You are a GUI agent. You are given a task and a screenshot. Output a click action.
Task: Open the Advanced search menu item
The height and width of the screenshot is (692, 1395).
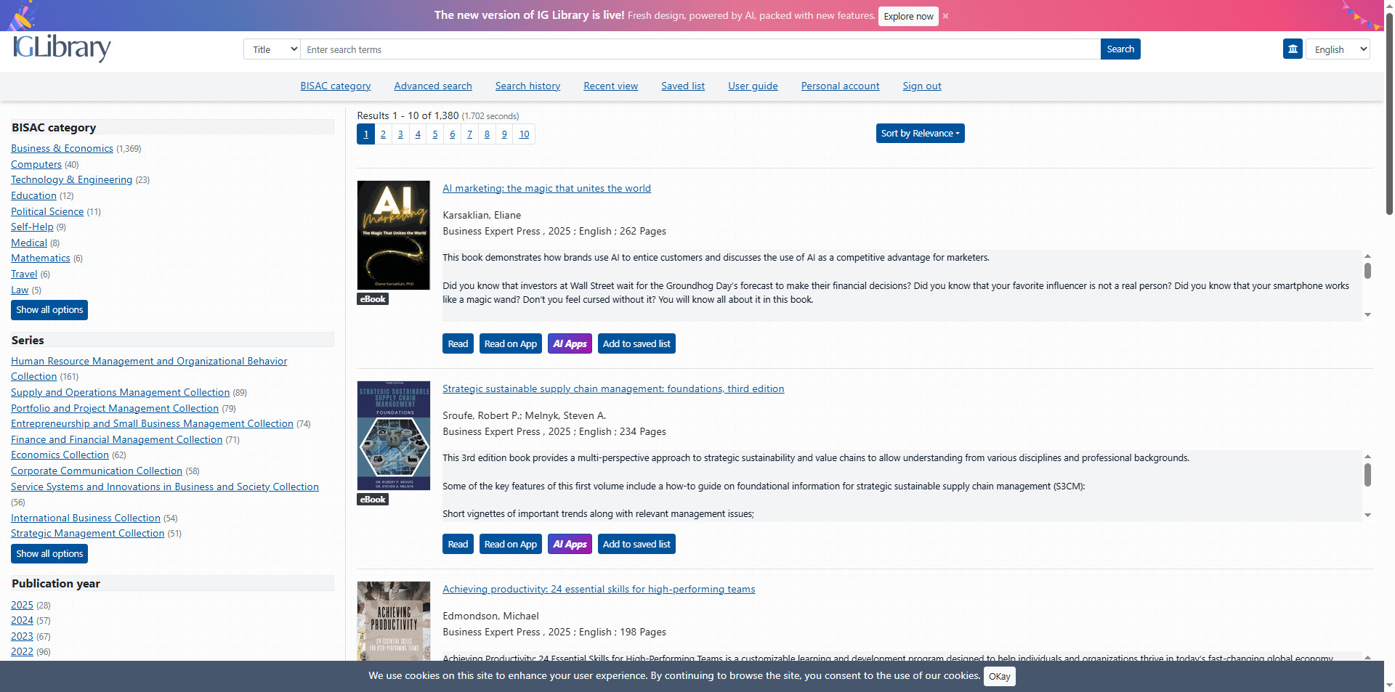[432, 86]
